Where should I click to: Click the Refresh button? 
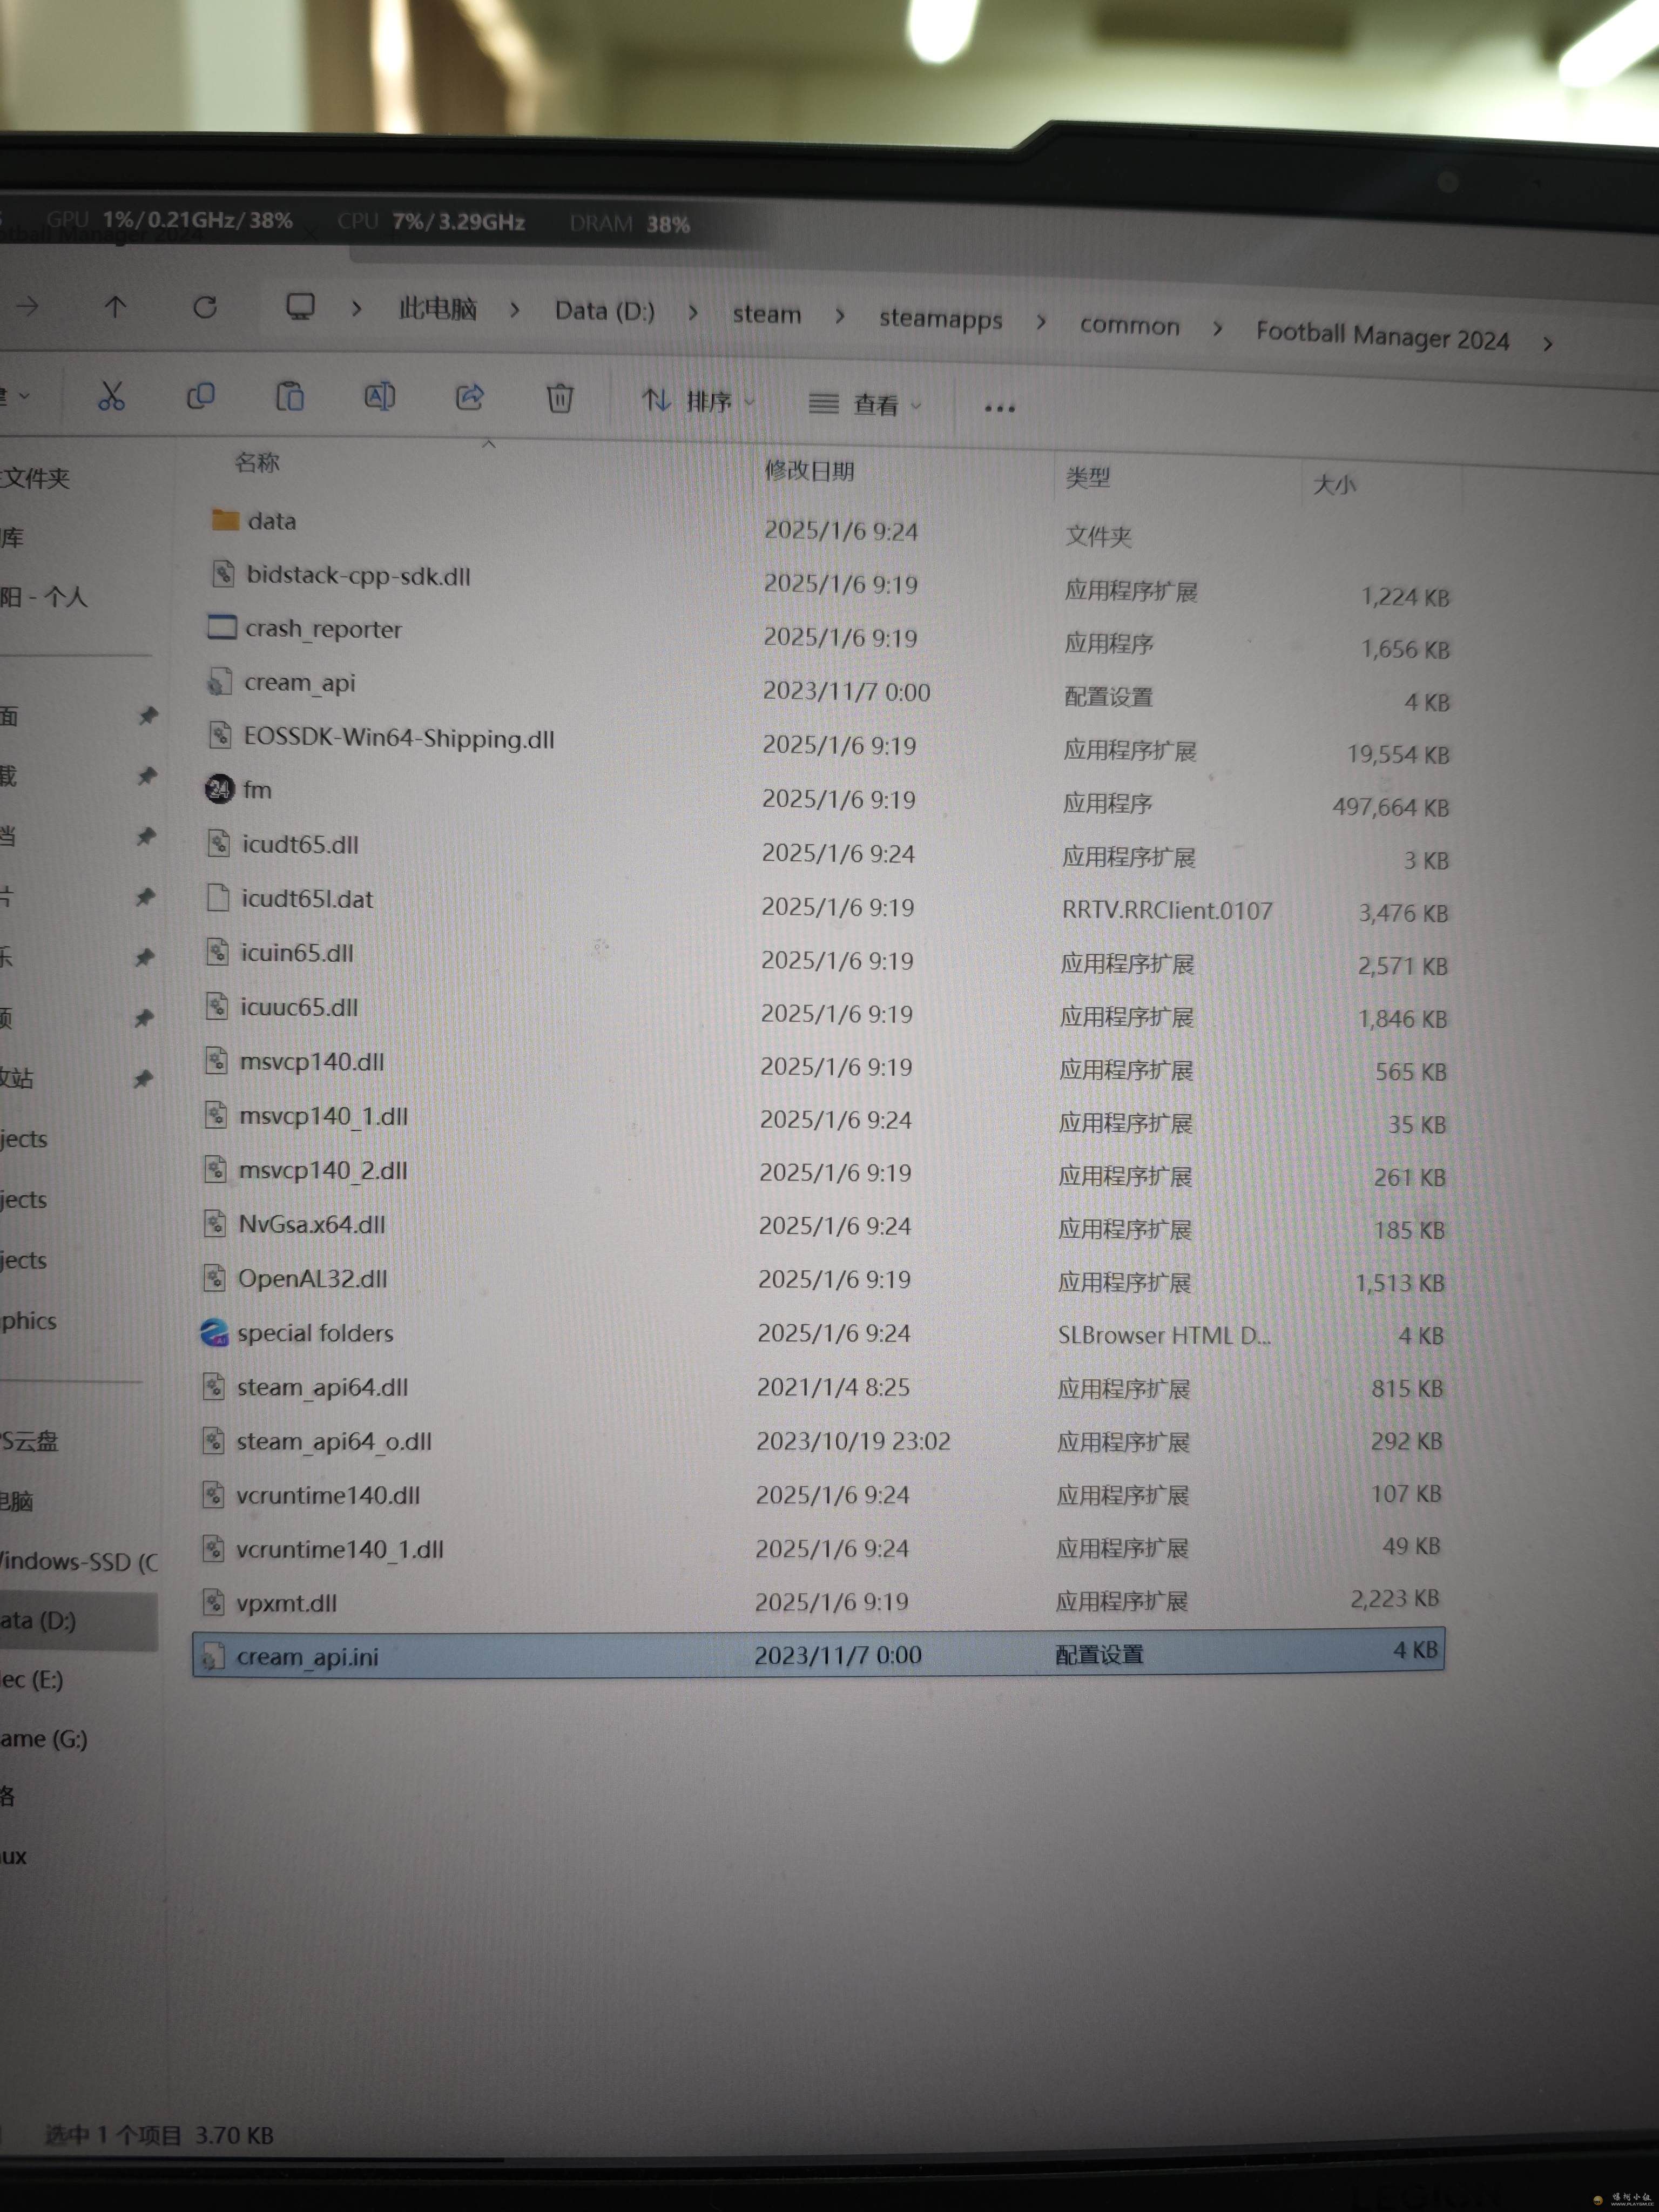tap(205, 307)
